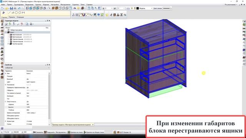Click the question mark icon in Структура модели
Screen dimensions: 246x138
[14, 24]
